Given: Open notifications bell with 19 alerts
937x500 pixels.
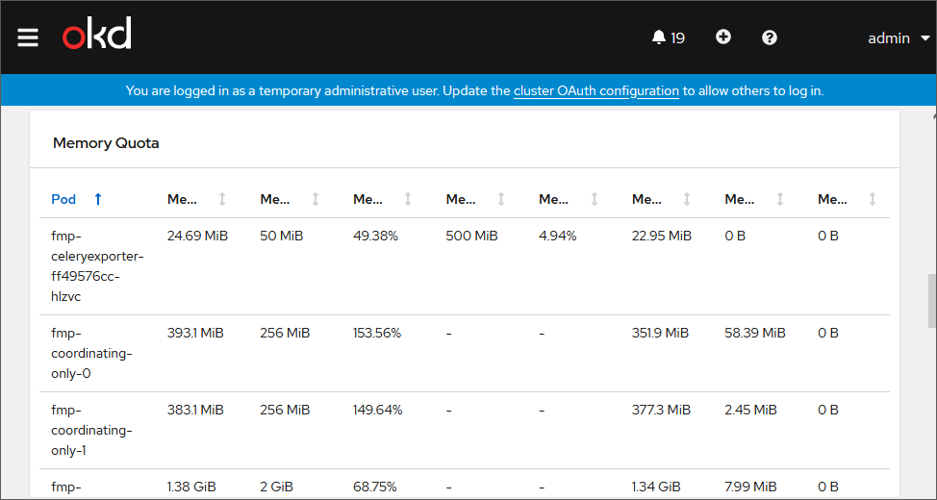Looking at the screenshot, I should pos(668,37).
